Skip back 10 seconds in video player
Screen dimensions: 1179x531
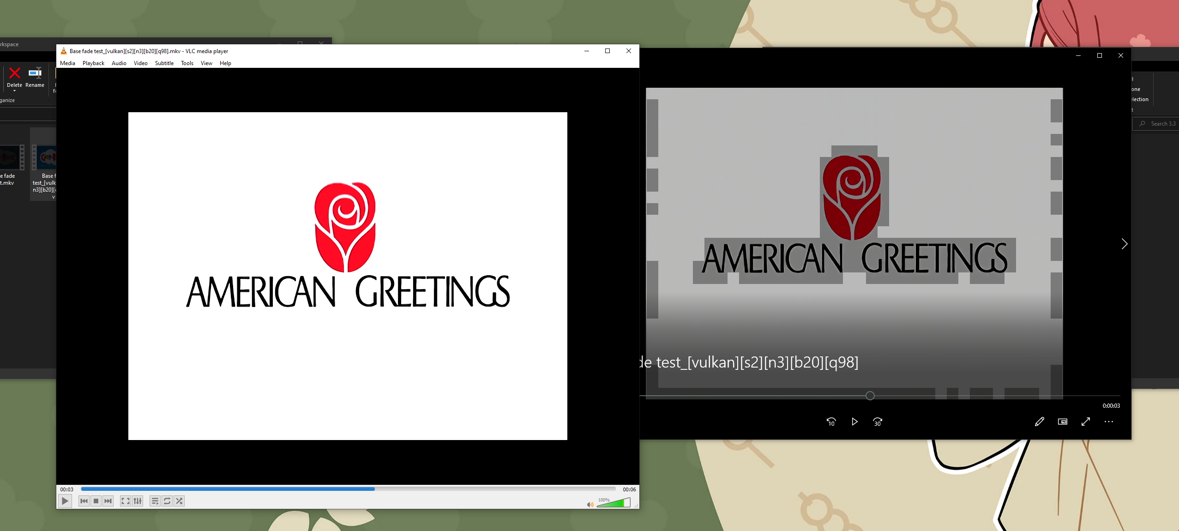[831, 422]
